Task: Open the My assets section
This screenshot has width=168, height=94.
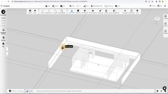Action: pos(3,45)
